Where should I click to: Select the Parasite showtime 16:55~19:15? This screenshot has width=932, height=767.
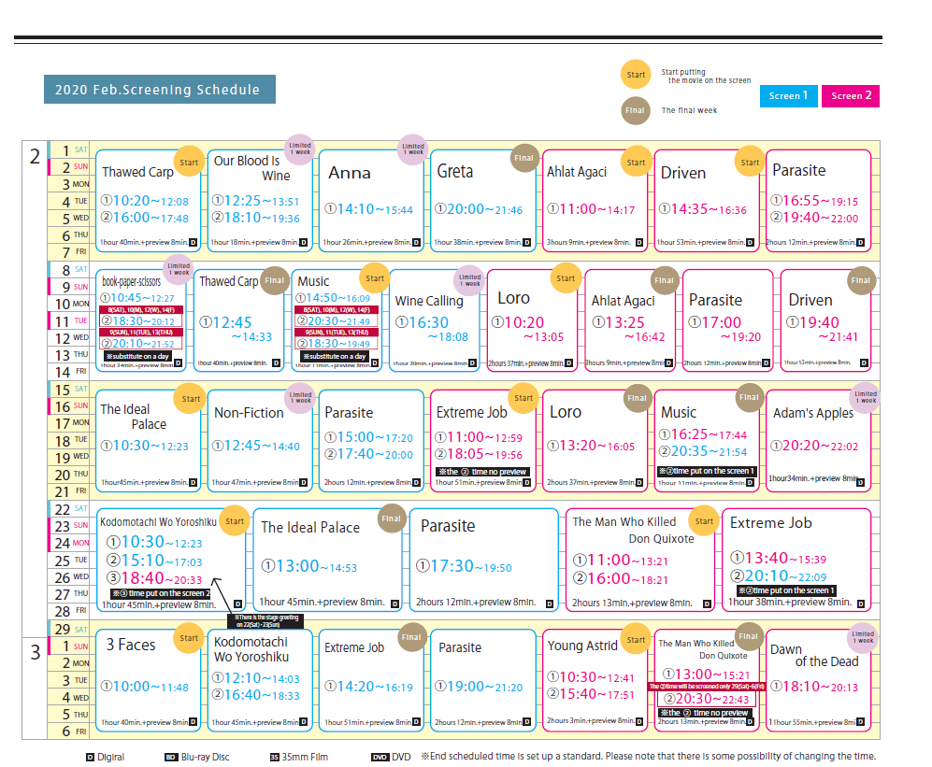[x=814, y=201]
